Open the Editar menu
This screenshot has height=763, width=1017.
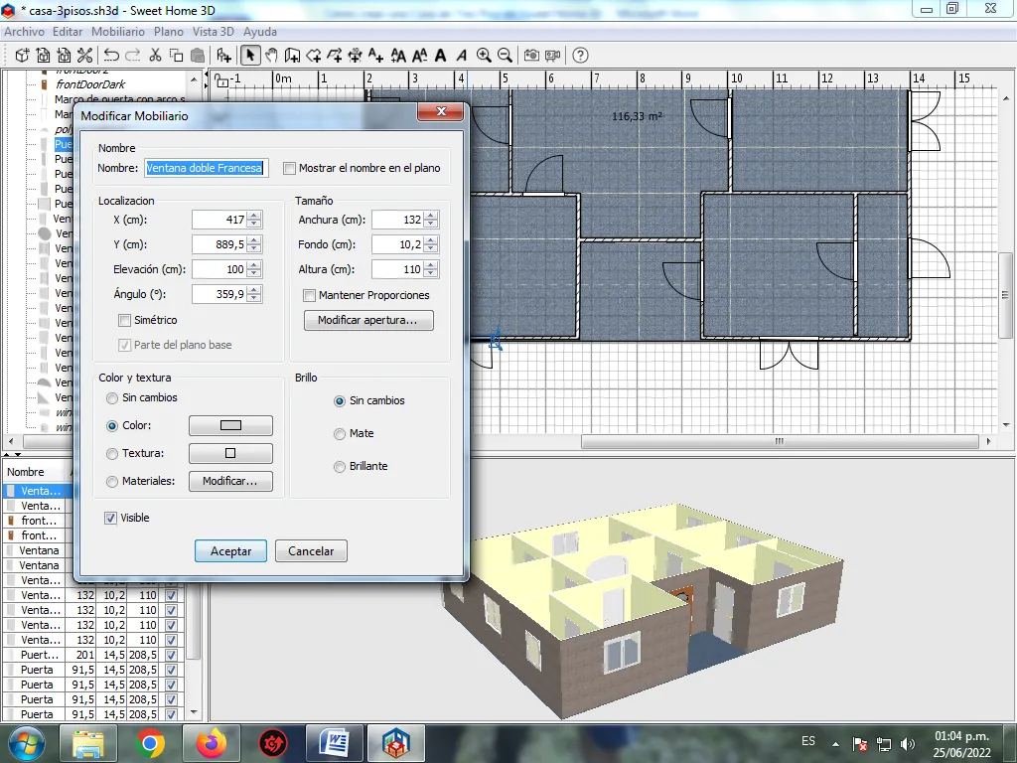point(68,32)
